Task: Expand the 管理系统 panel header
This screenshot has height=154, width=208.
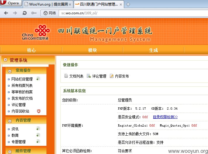Action: click(x=5, y=60)
